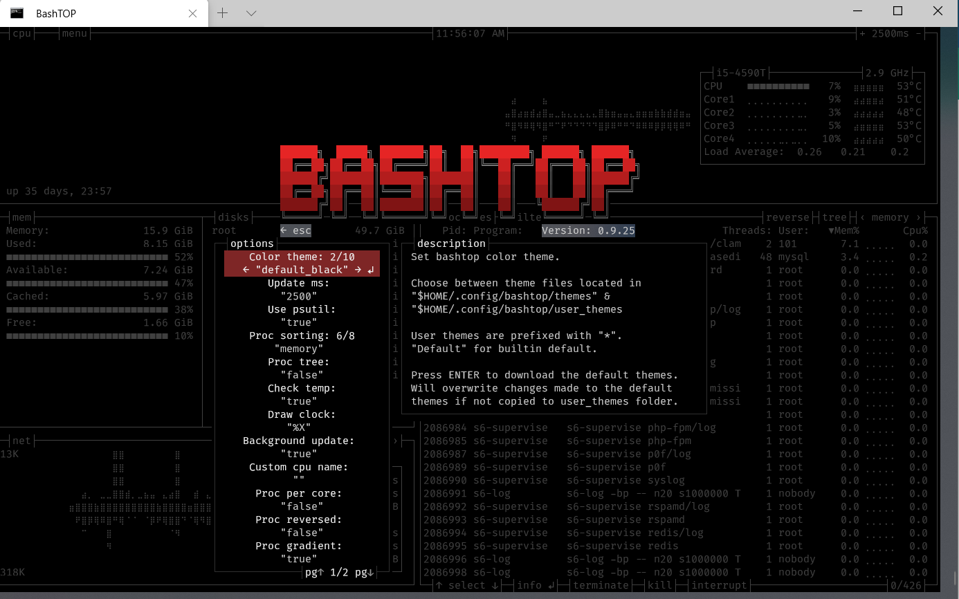Select the "Draw clock:" option label

pos(302,414)
